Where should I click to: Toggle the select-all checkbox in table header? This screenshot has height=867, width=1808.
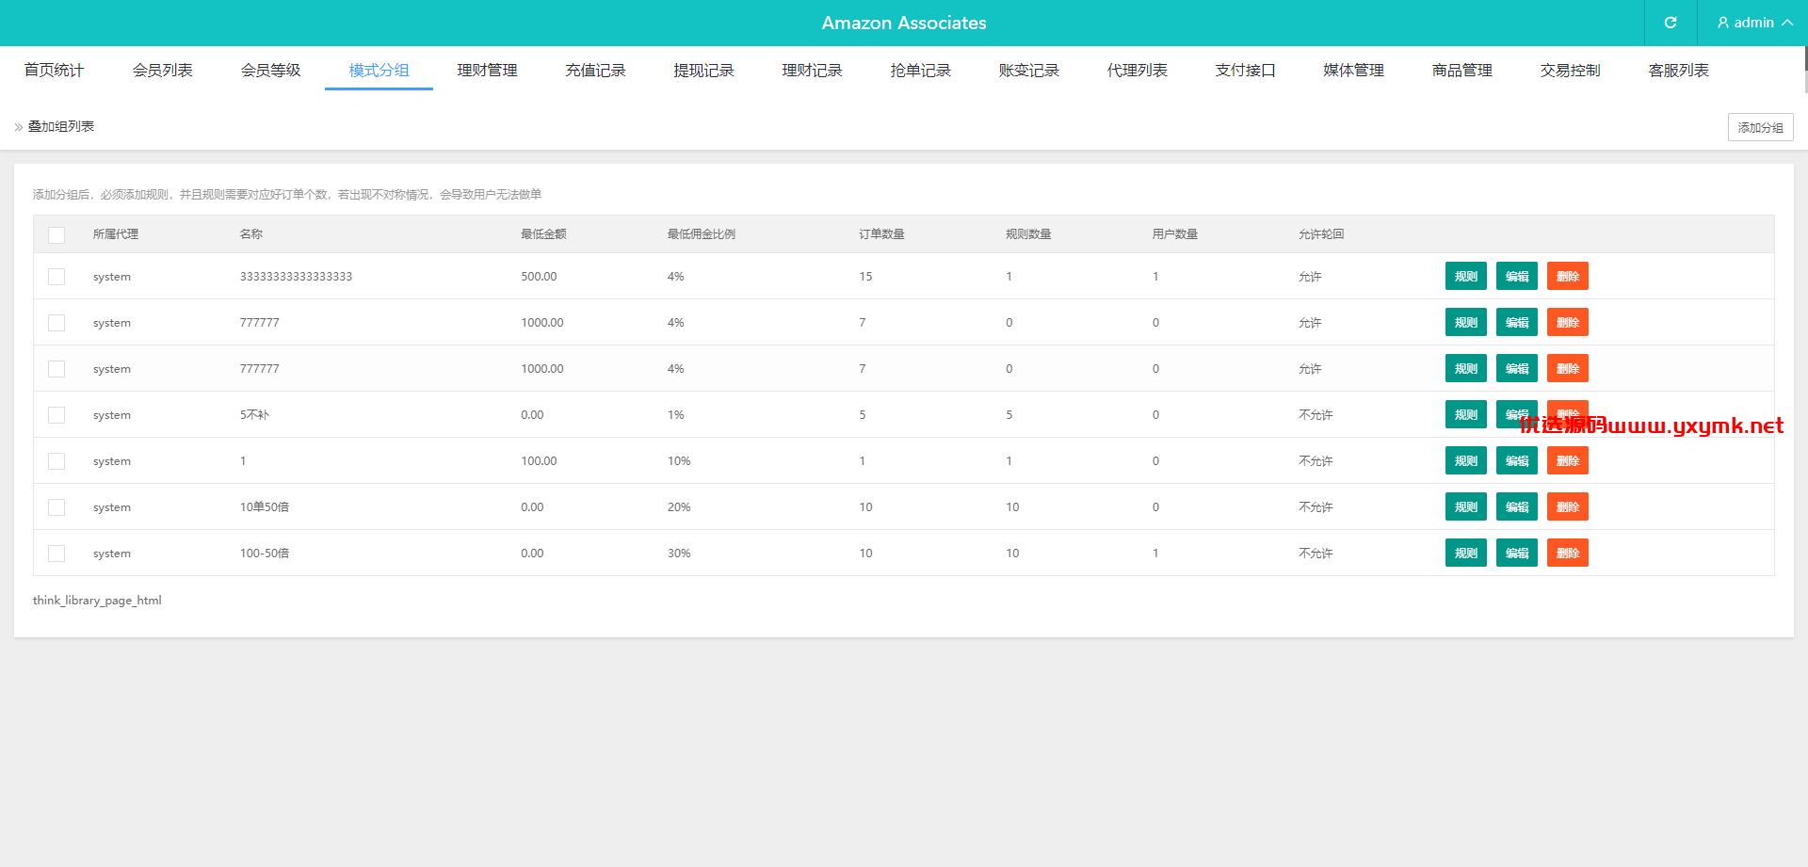click(56, 234)
